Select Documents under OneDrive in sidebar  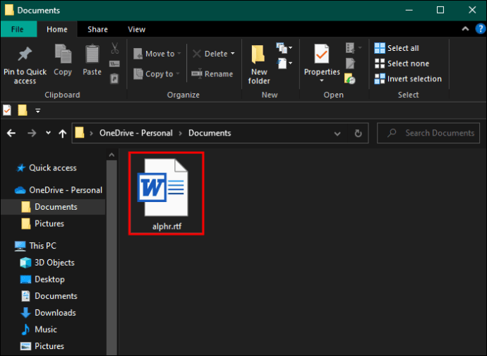pyautogui.click(x=53, y=207)
